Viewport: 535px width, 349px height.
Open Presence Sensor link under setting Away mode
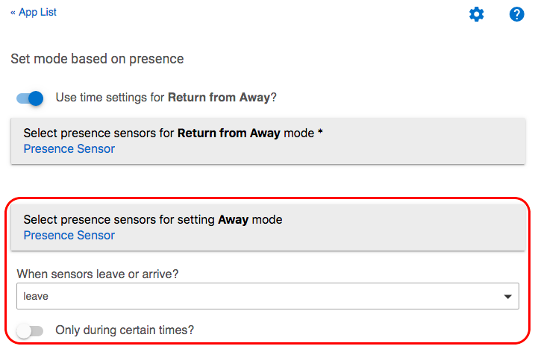(69, 235)
